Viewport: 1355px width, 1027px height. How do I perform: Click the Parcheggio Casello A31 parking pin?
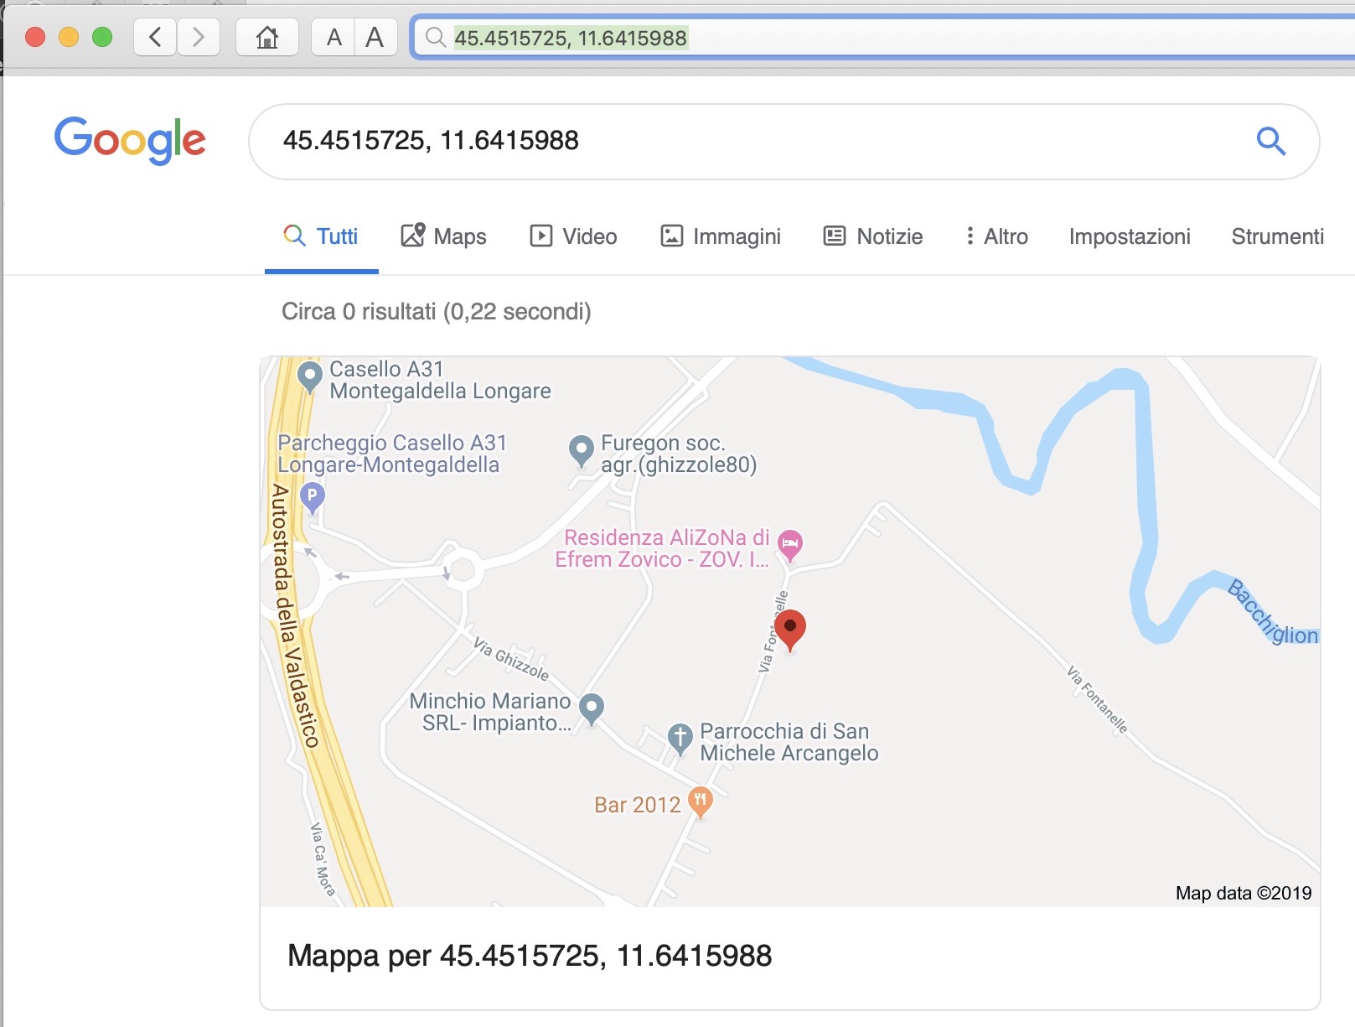pos(312,498)
